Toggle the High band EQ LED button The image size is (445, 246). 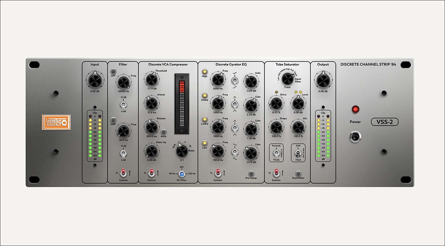click(x=205, y=71)
